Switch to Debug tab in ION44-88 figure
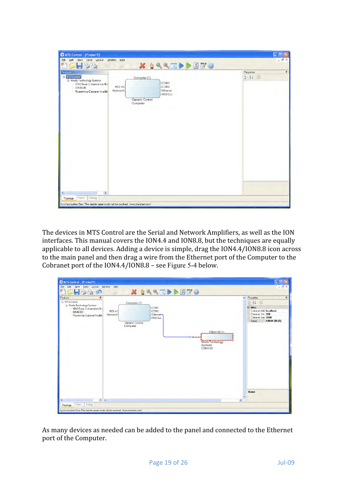 (x=89, y=405)
